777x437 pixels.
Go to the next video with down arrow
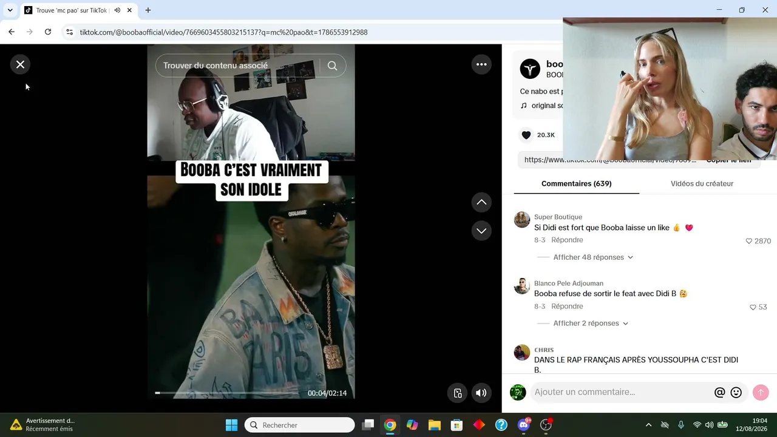481,231
